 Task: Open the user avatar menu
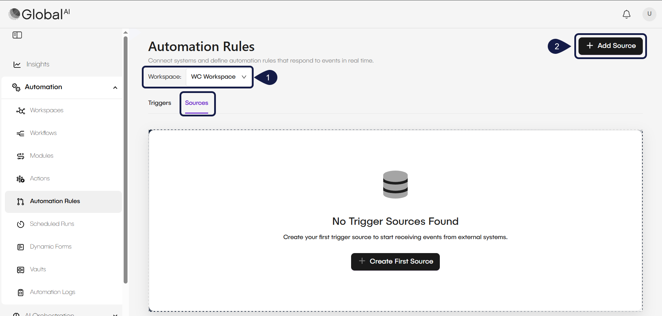click(649, 14)
